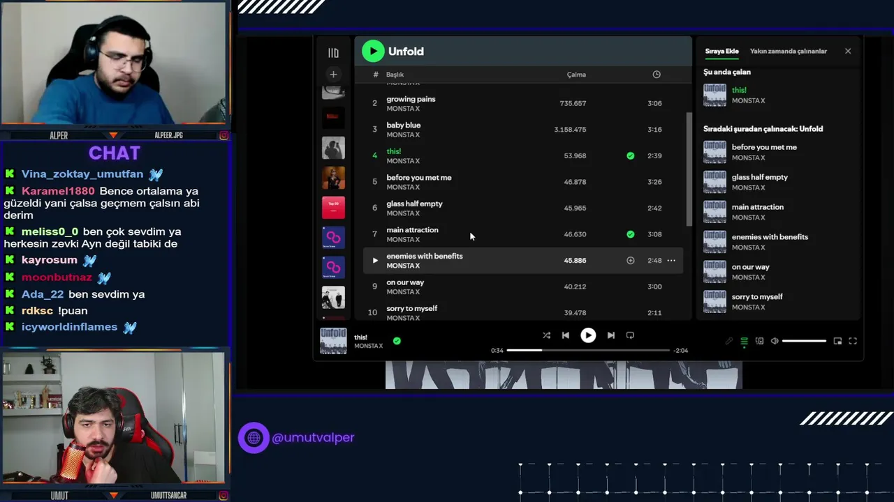
Task: Click the @umutvalper globe icon
Action: [x=254, y=438]
